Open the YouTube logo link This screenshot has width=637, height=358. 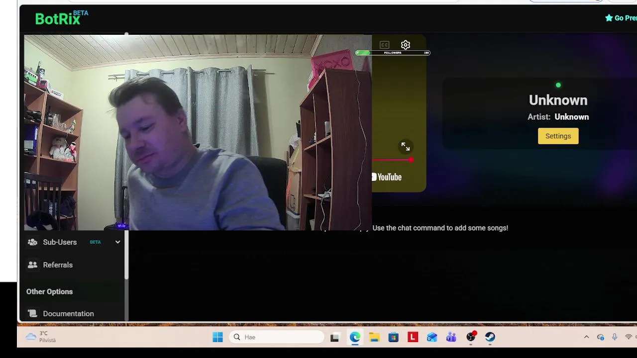(x=387, y=177)
